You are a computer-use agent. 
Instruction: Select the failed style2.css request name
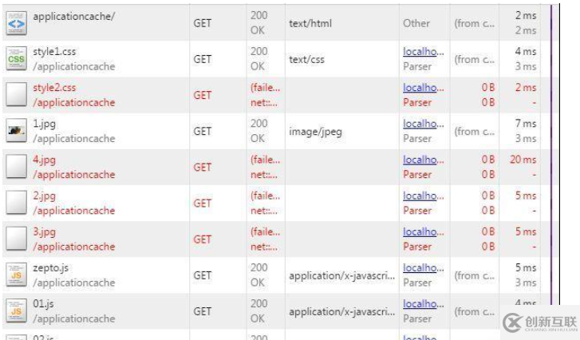[54, 88]
